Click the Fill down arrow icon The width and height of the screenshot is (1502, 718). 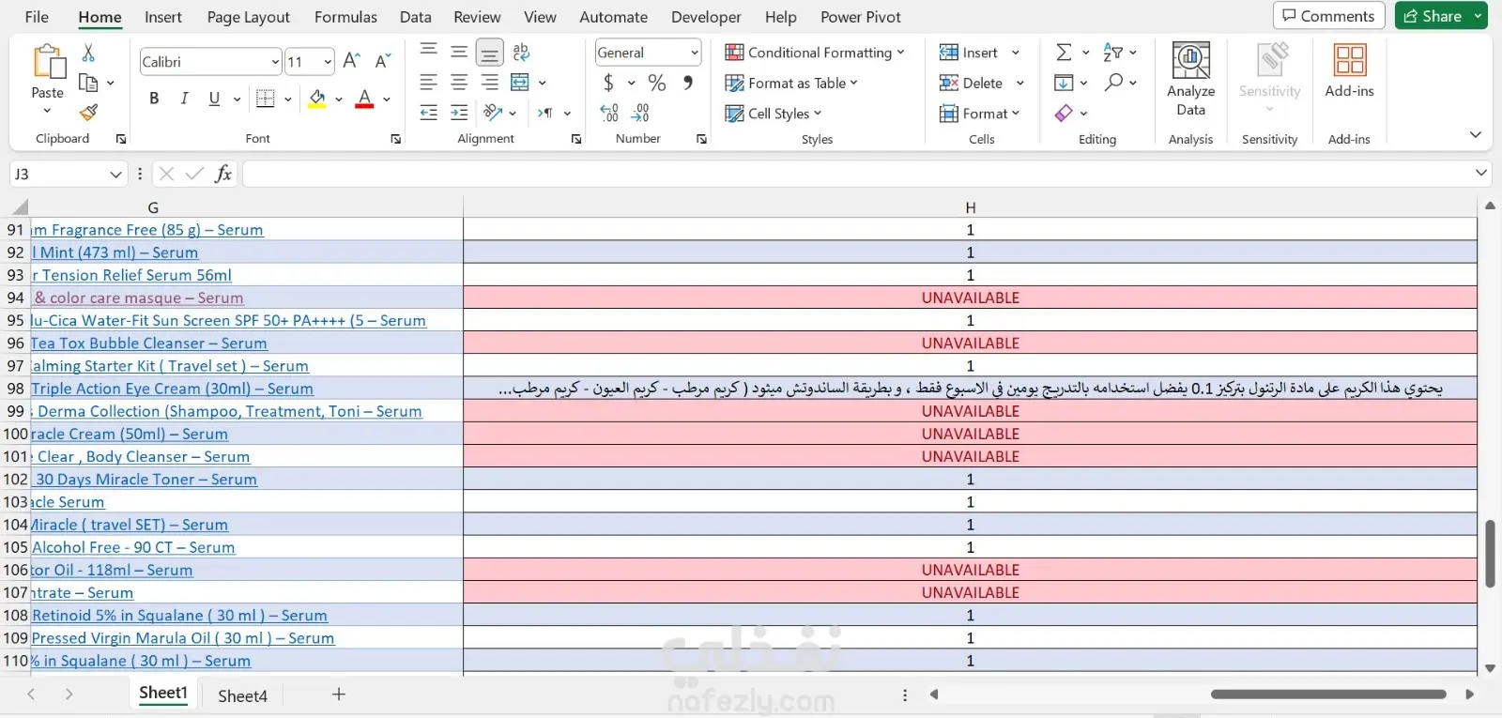[x=1064, y=83]
